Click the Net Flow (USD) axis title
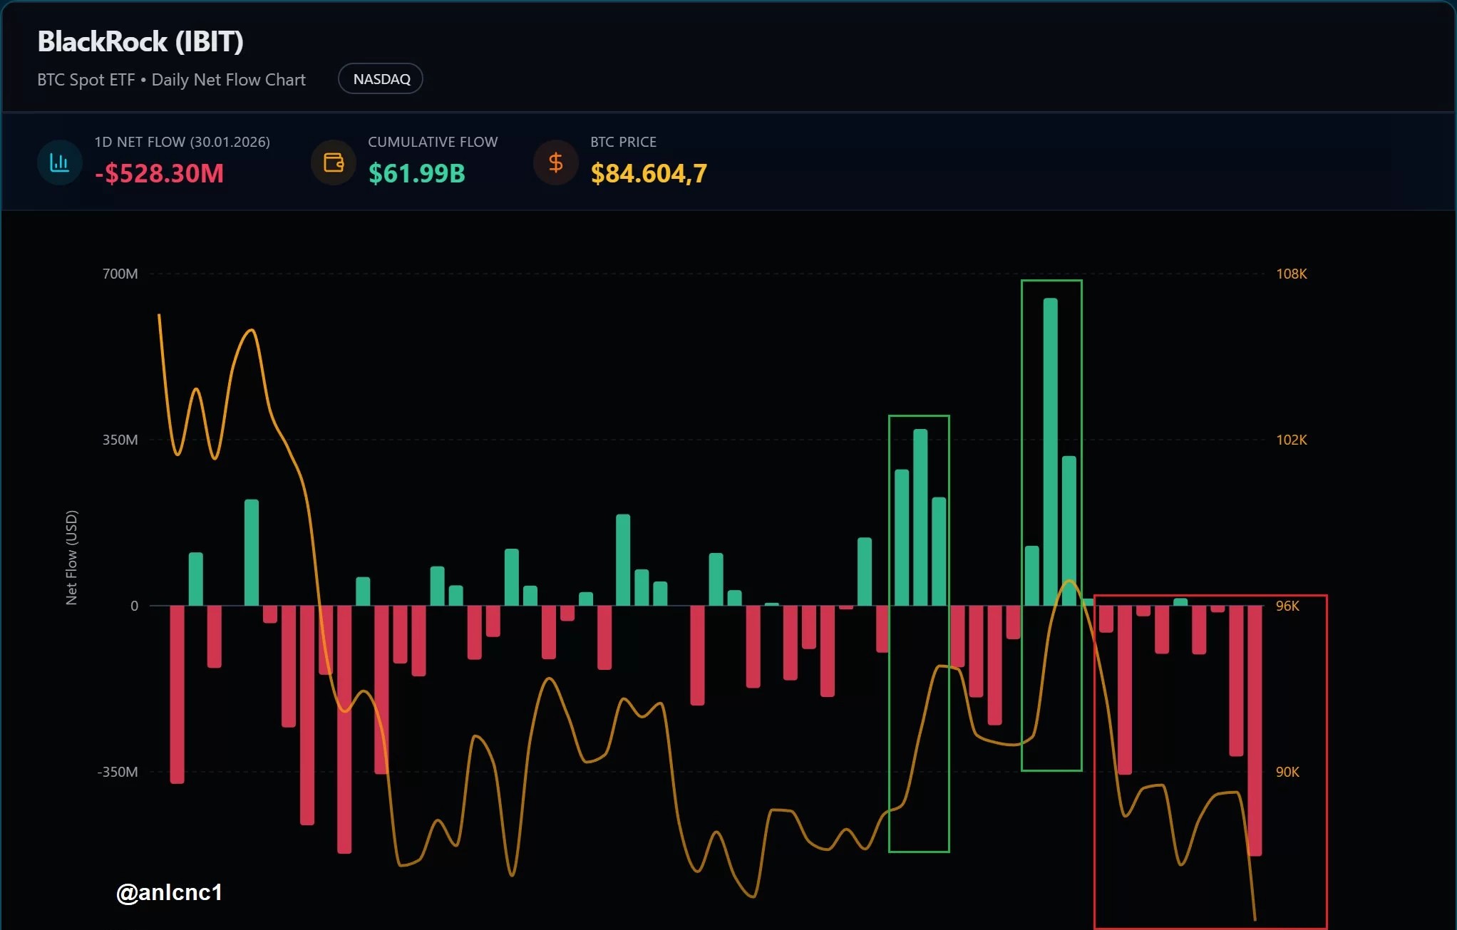 pos(71,558)
